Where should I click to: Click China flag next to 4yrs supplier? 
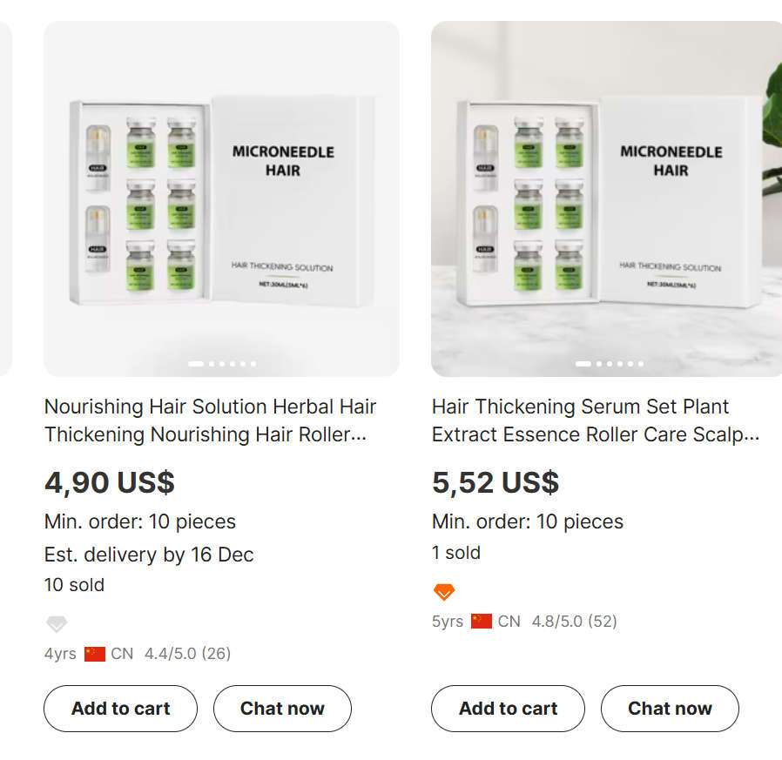click(x=95, y=654)
